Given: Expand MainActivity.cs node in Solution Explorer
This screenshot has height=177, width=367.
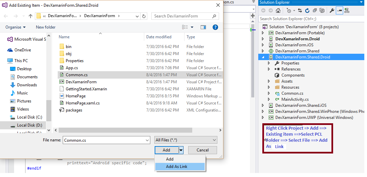Looking at the screenshot, I should coord(269,99).
